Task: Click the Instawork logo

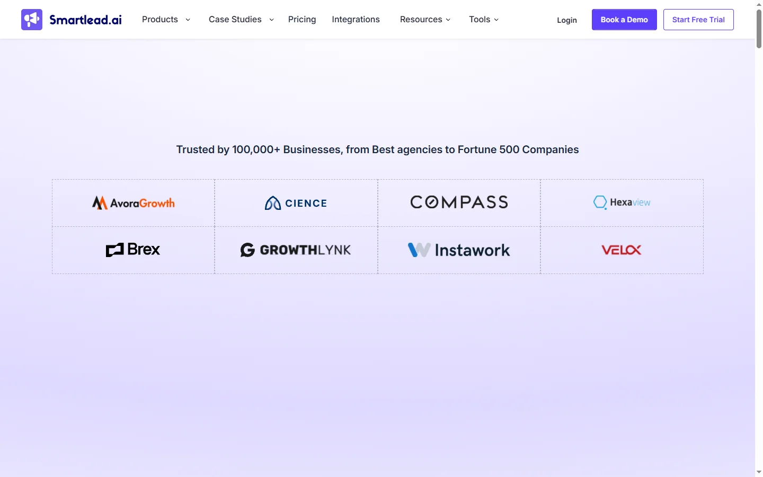Action: coord(459,250)
